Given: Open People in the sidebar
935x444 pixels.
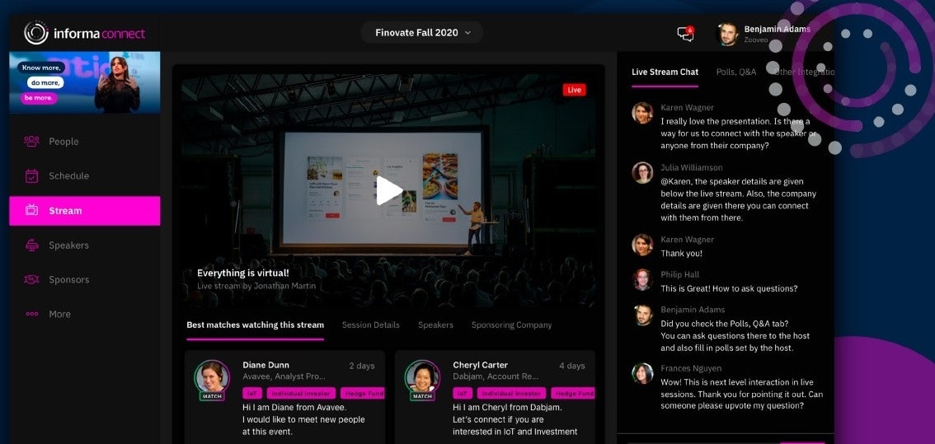Looking at the screenshot, I should tap(85, 141).
